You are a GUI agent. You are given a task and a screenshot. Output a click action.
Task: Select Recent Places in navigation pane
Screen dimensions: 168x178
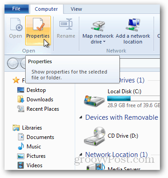pyautogui.click(x=43, y=109)
